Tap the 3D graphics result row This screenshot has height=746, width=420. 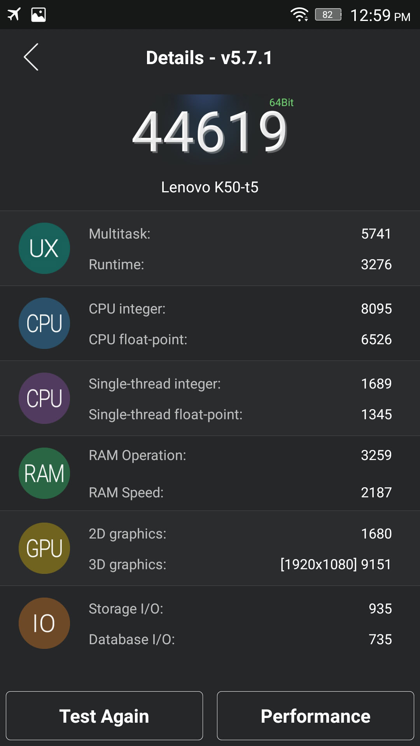(x=240, y=565)
